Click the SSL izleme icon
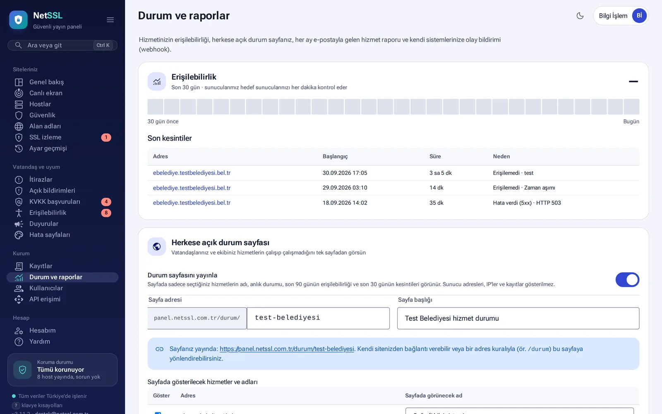 point(19,137)
